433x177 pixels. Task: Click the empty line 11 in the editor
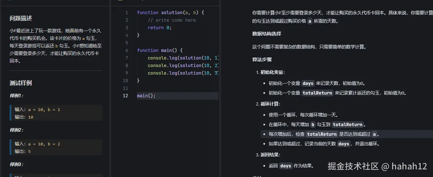172,88
